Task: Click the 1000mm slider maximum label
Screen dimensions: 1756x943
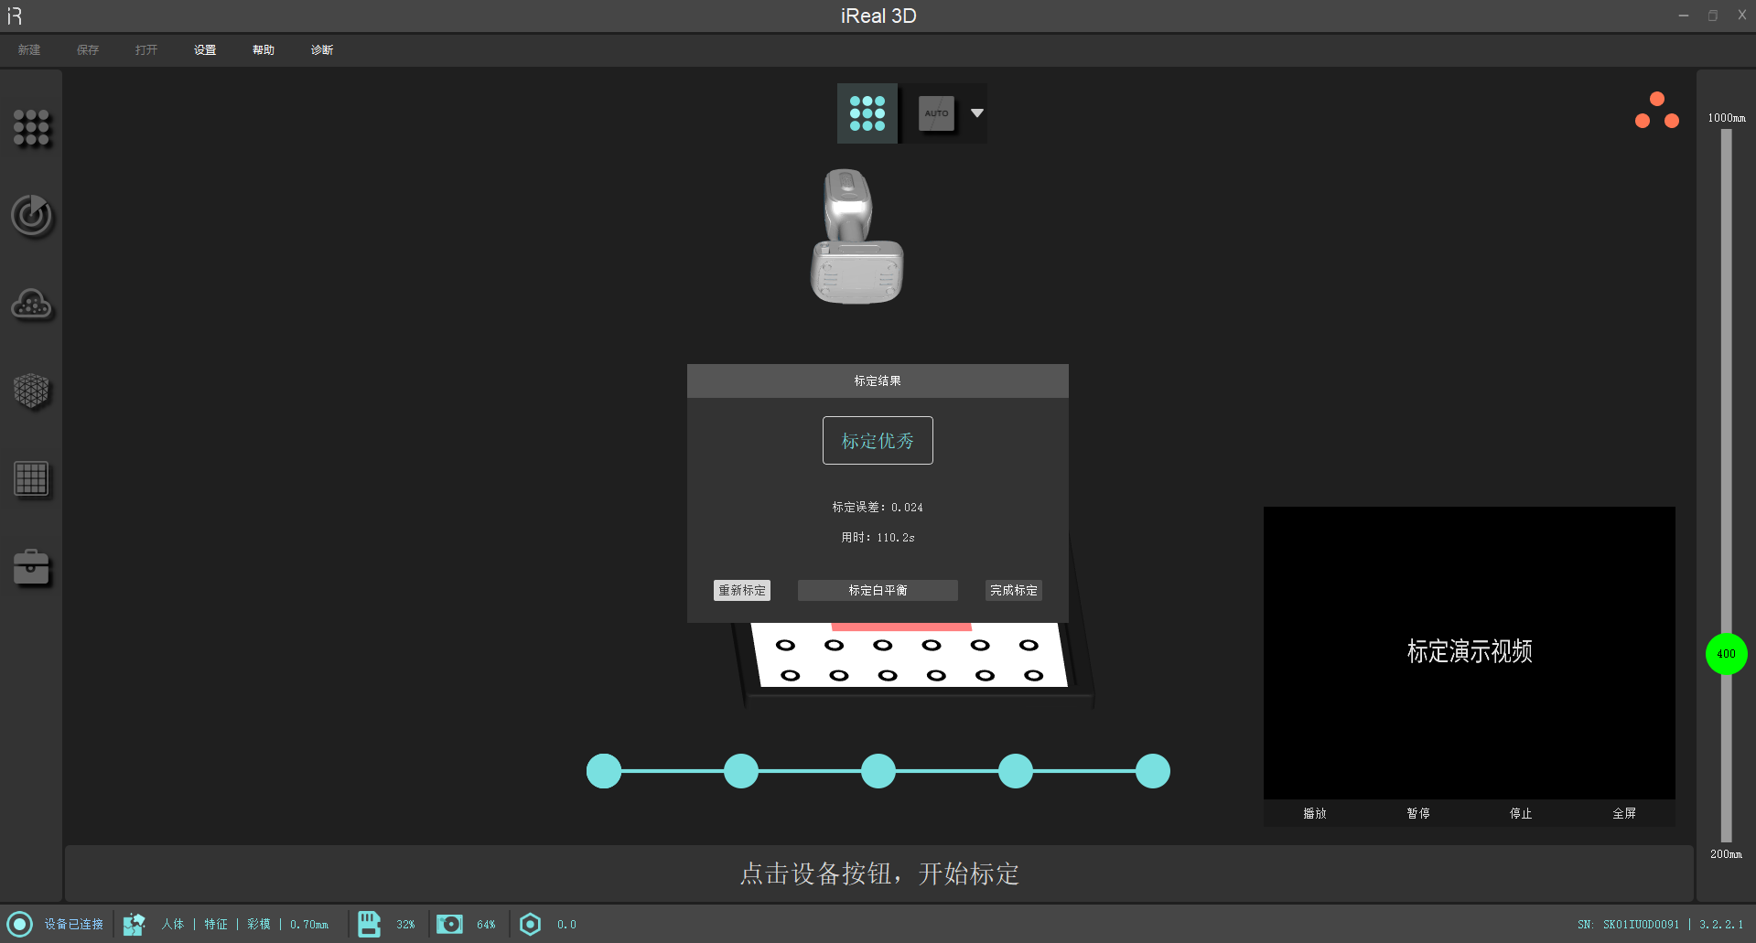Action: point(1727,118)
